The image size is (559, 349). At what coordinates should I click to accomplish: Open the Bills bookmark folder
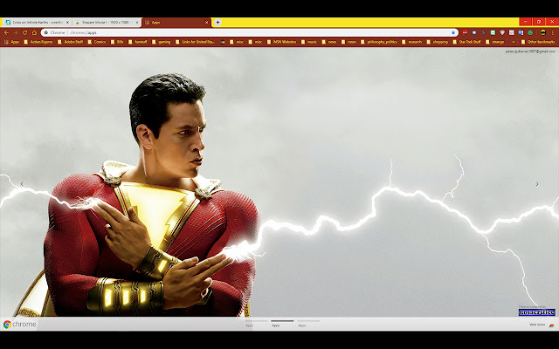(x=117, y=42)
